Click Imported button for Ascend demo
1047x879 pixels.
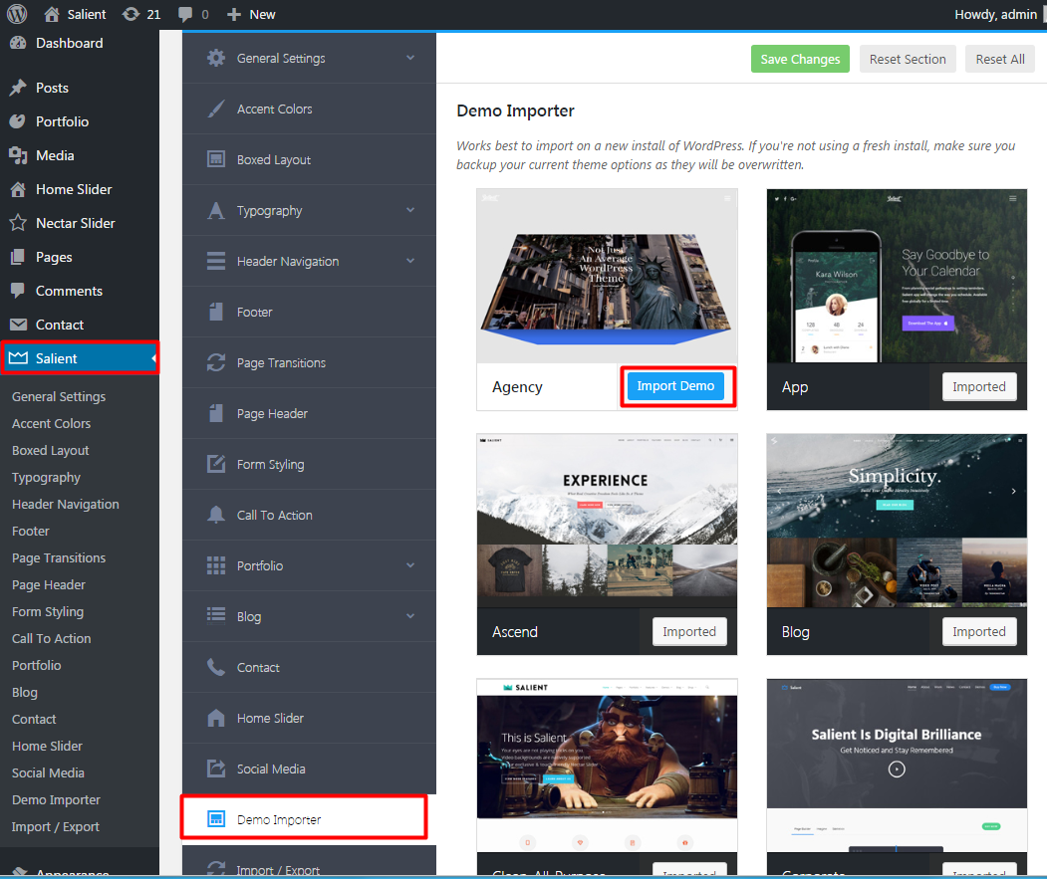tap(689, 631)
